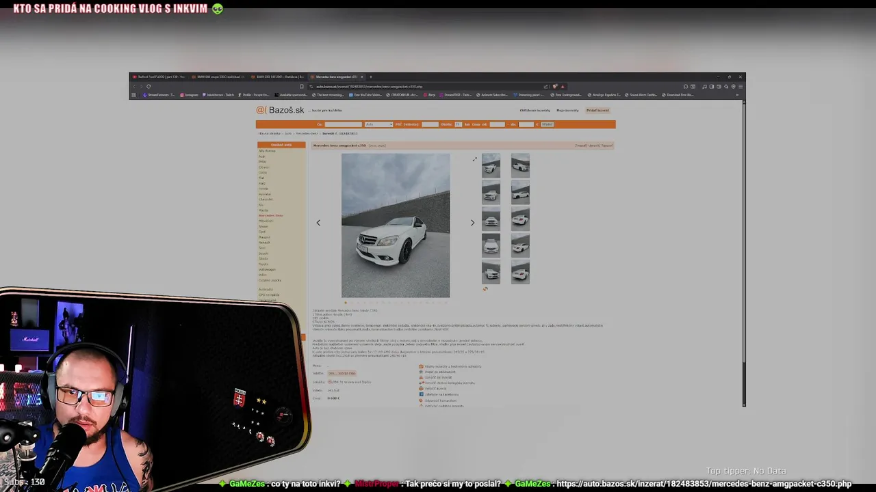Open the bottom-right gallery thumbnail
This screenshot has width=876, height=492.
coord(520,273)
